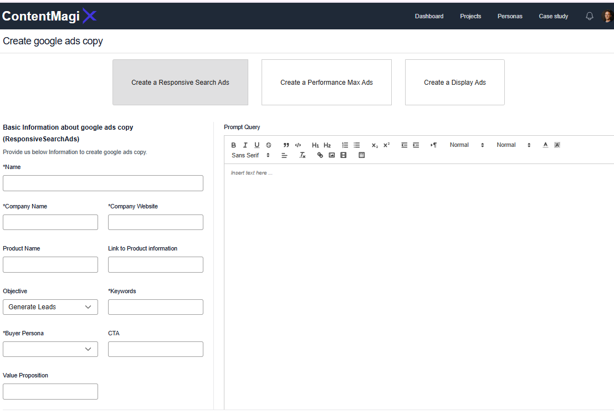Apply superscript formatting
This screenshot has width=614, height=414.
point(386,145)
